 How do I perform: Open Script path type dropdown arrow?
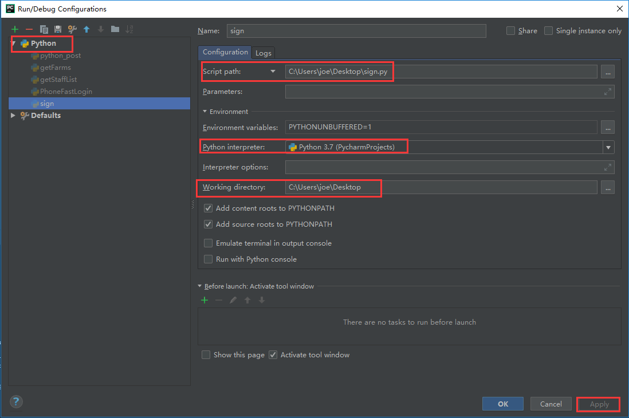tap(273, 72)
